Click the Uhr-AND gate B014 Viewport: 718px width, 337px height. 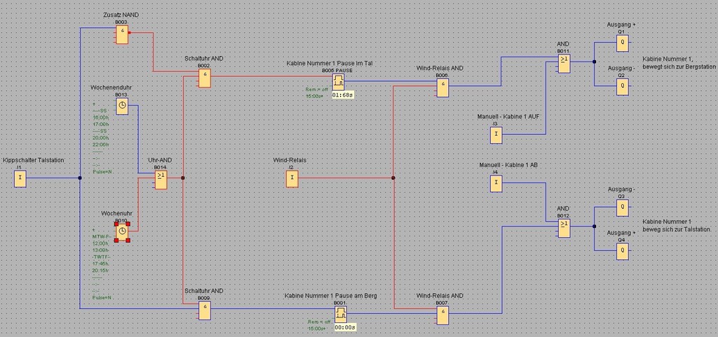(x=161, y=180)
